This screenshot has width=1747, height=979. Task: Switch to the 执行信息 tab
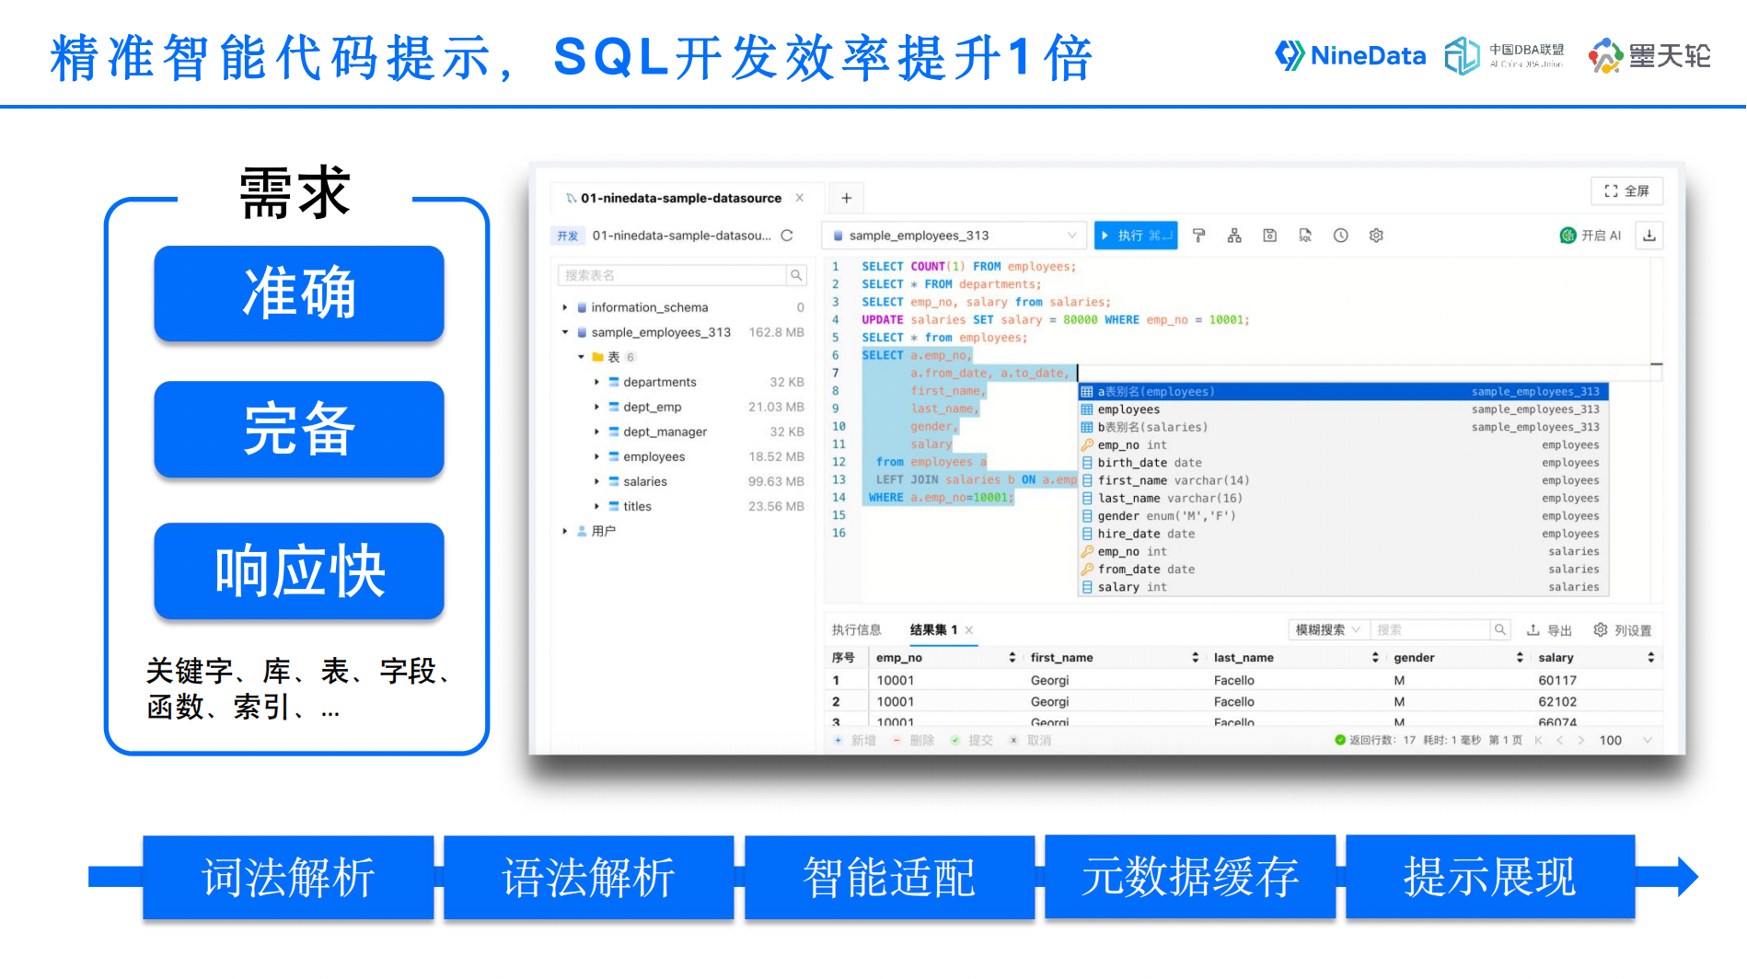(x=856, y=630)
